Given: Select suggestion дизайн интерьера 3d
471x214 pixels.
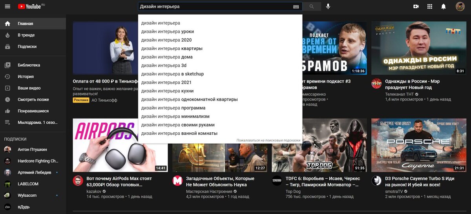Looking at the screenshot, I should [220, 66].
